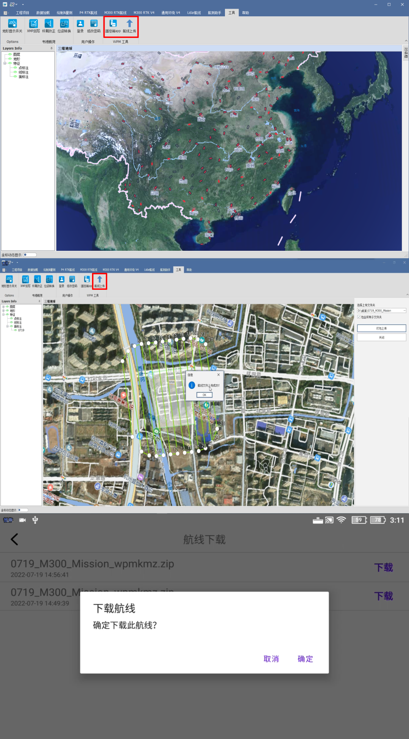This screenshot has height=739, width=409.
Task: Select 杆臂改正 in flight route window
Action: (x=37, y=279)
